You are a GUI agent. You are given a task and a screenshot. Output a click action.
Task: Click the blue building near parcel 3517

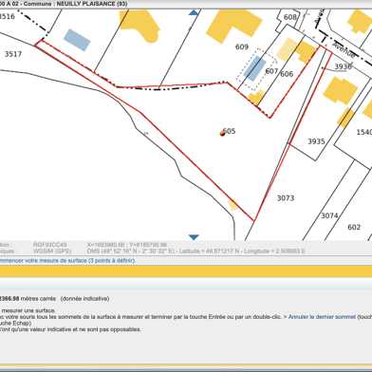click(77, 40)
